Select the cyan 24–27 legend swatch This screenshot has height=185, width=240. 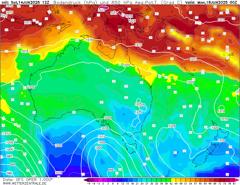pos(144,180)
